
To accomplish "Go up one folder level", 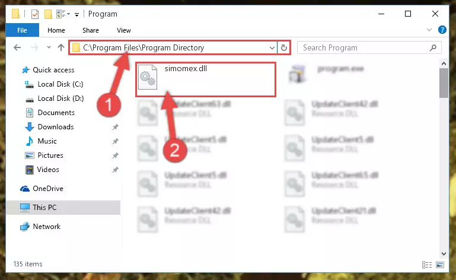I will (x=61, y=47).
